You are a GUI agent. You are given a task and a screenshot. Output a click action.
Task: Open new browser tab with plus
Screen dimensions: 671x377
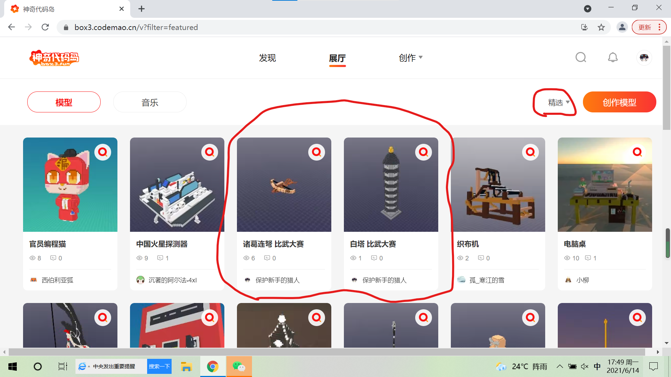tap(142, 9)
